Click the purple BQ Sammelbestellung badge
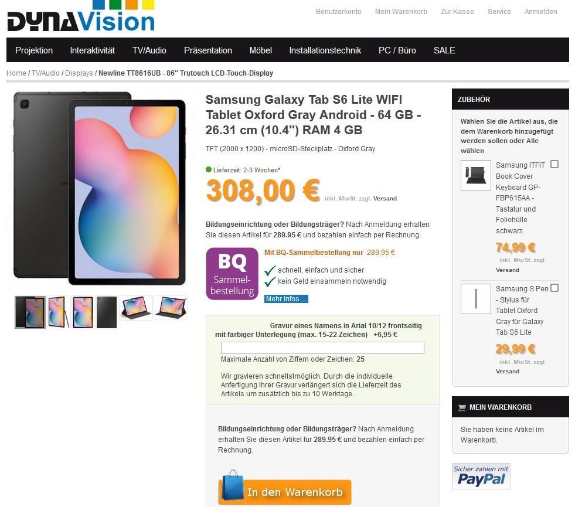Viewport: 575px width, 507px height. tap(232, 274)
